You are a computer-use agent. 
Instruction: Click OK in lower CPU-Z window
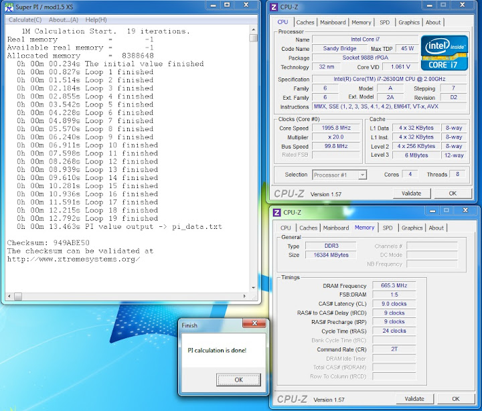(456, 399)
